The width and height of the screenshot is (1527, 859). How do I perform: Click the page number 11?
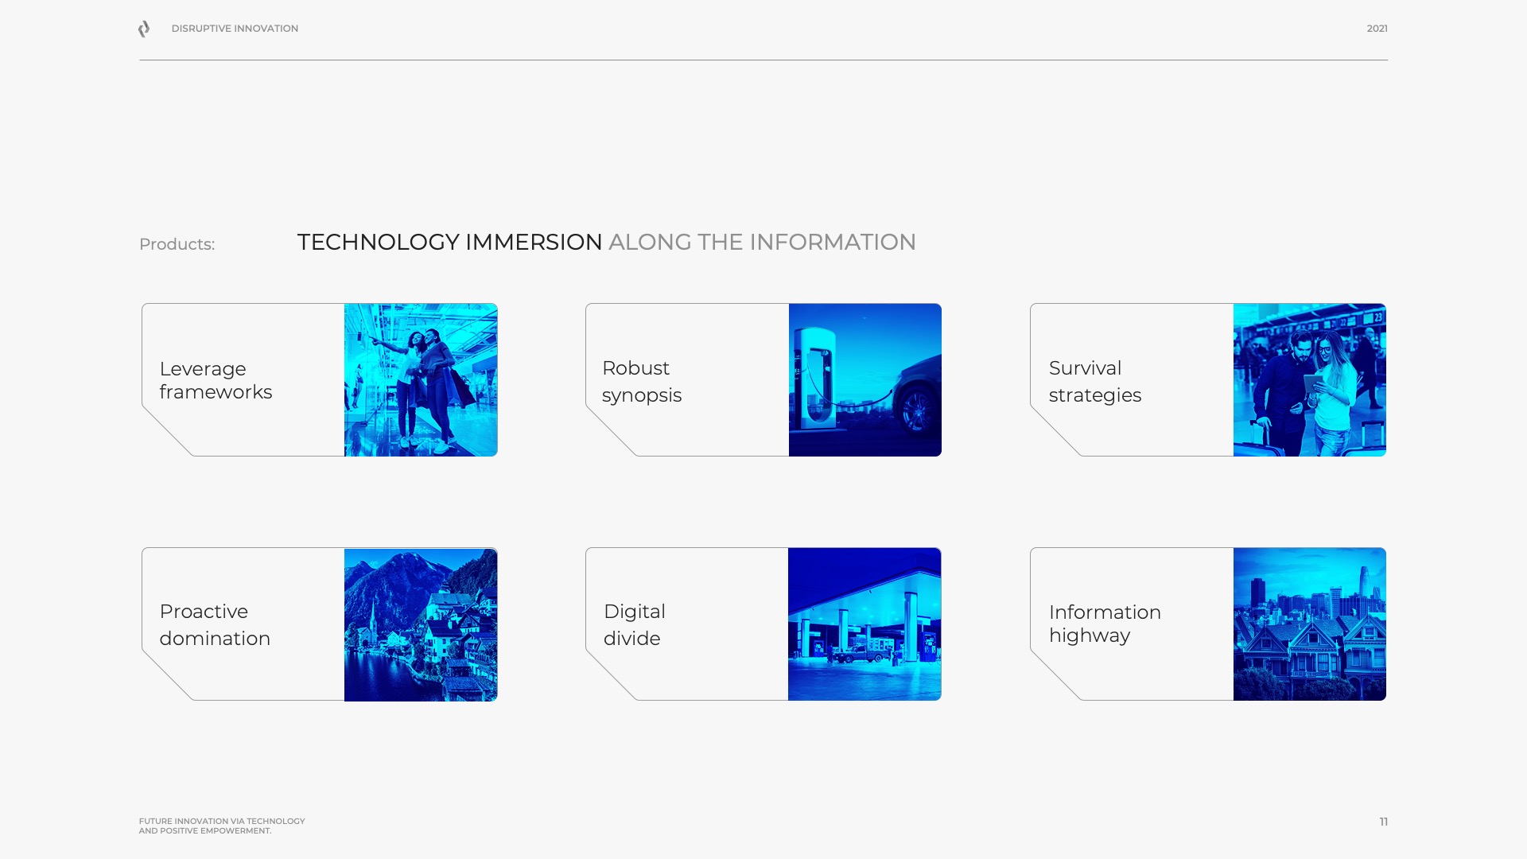pos(1383,822)
